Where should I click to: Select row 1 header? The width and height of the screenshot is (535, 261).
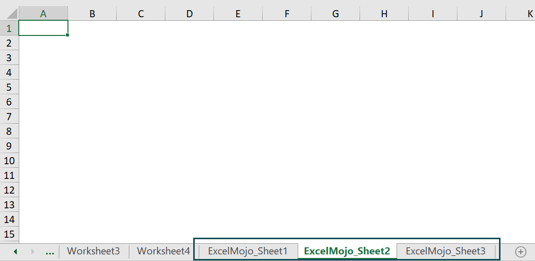[x=9, y=28]
